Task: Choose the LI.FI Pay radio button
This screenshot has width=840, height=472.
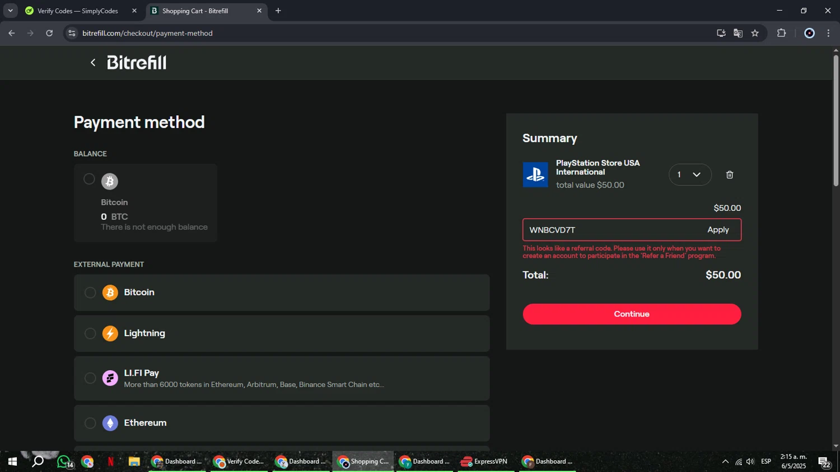Action: coord(90,379)
